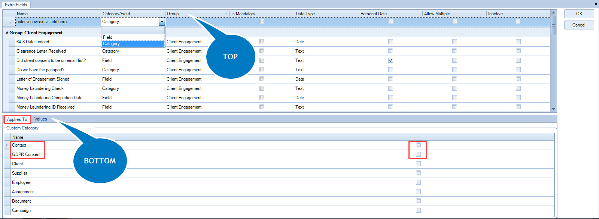
Task: Click the pencil edit icon in the new row
Action: pyautogui.click(x=11, y=22)
